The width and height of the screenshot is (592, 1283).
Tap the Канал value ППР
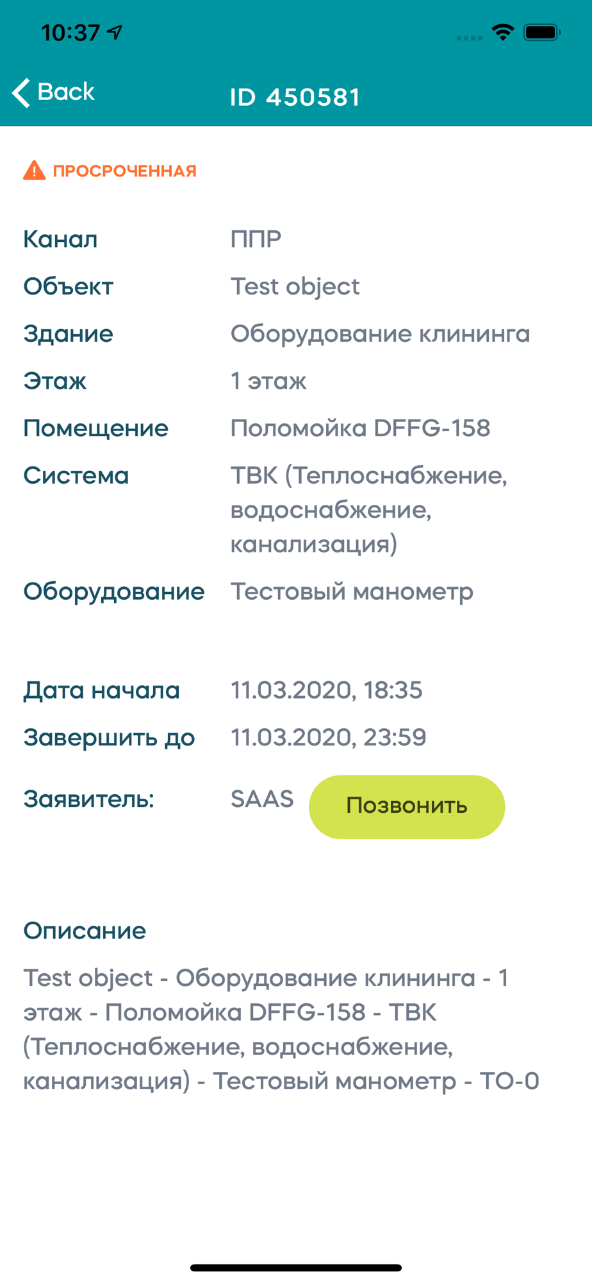pyautogui.click(x=256, y=239)
